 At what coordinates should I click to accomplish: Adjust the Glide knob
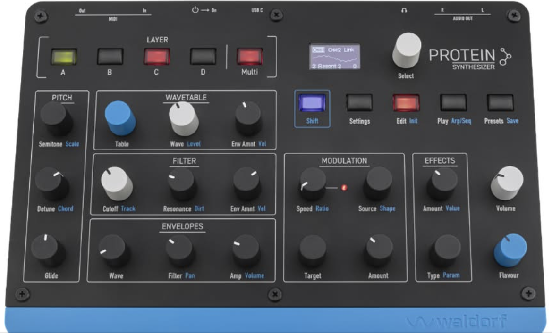pyautogui.click(x=48, y=251)
